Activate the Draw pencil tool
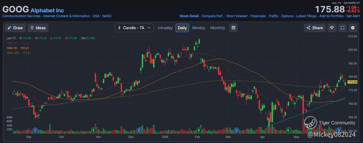This screenshot has height=143, width=363. pyautogui.click(x=15, y=28)
